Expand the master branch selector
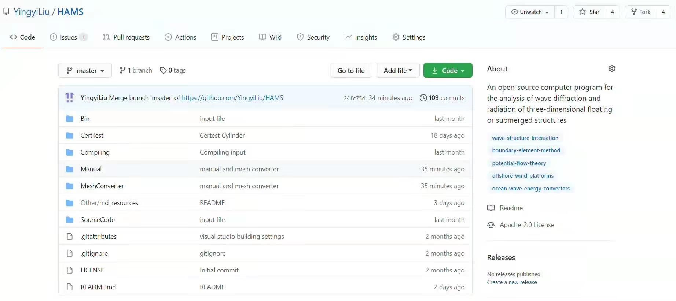The height and width of the screenshot is (301, 676). click(85, 71)
